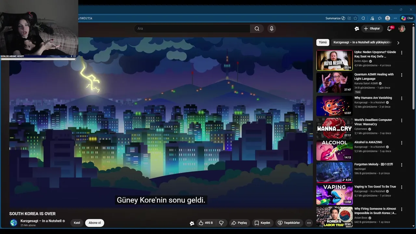Open the favorites list icon

coord(380,18)
